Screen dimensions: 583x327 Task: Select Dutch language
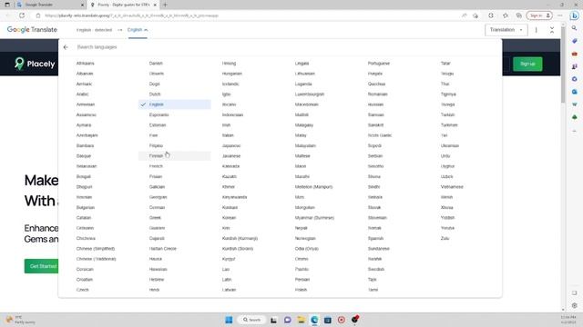coord(155,94)
